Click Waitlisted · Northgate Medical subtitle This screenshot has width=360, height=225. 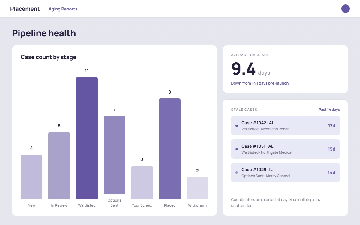click(267, 152)
